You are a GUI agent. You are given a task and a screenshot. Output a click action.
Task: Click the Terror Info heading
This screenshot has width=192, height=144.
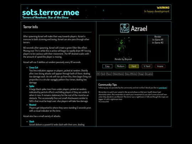coord(31,27)
